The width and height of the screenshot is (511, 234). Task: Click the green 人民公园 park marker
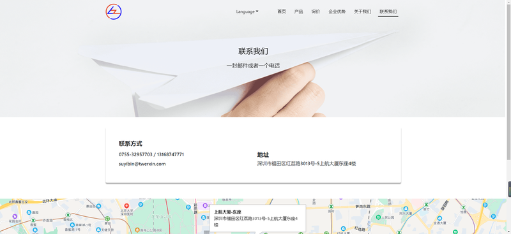(x=378, y=217)
